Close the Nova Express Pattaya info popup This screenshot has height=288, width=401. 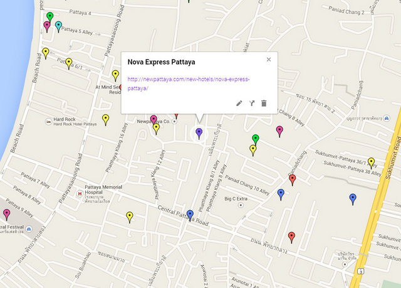coord(269,60)
